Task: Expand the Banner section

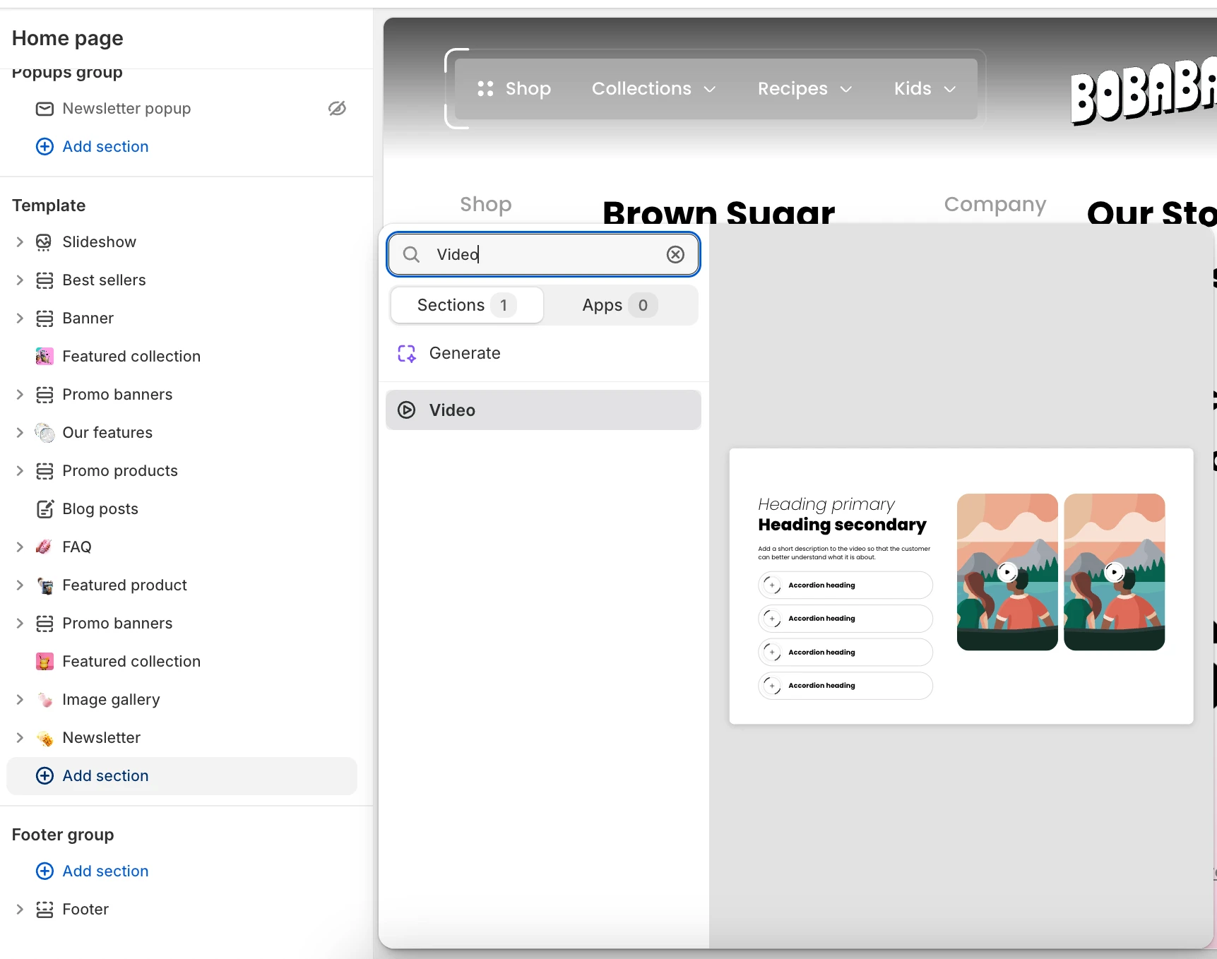Action: tap(20, 318)
